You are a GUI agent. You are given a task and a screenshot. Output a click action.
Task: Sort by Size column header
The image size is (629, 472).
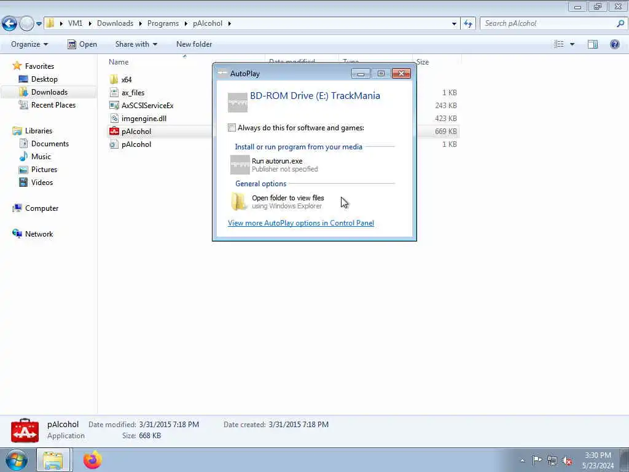(423, 62)
